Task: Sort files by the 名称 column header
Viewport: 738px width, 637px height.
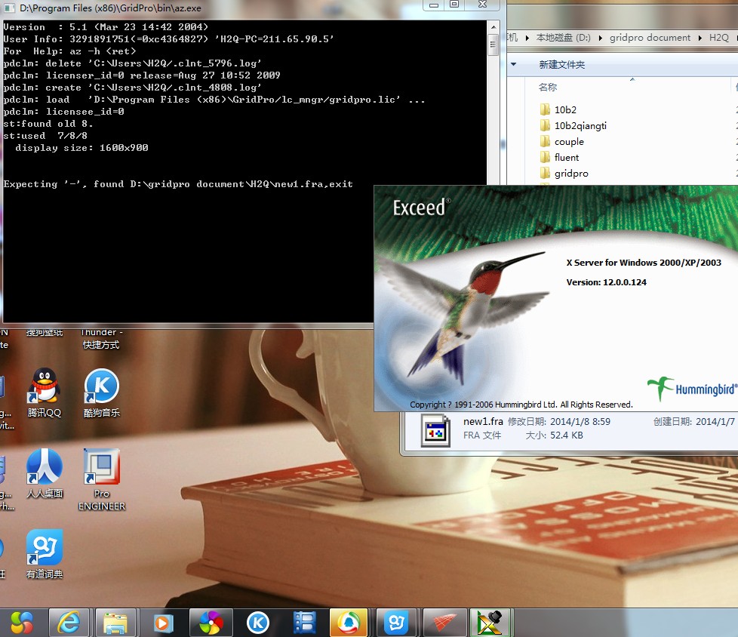Action: (x=548, y=88)
